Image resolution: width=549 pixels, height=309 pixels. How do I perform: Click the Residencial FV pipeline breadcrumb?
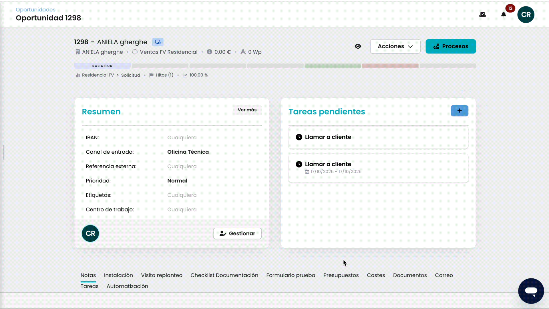(x=98, y=75)
